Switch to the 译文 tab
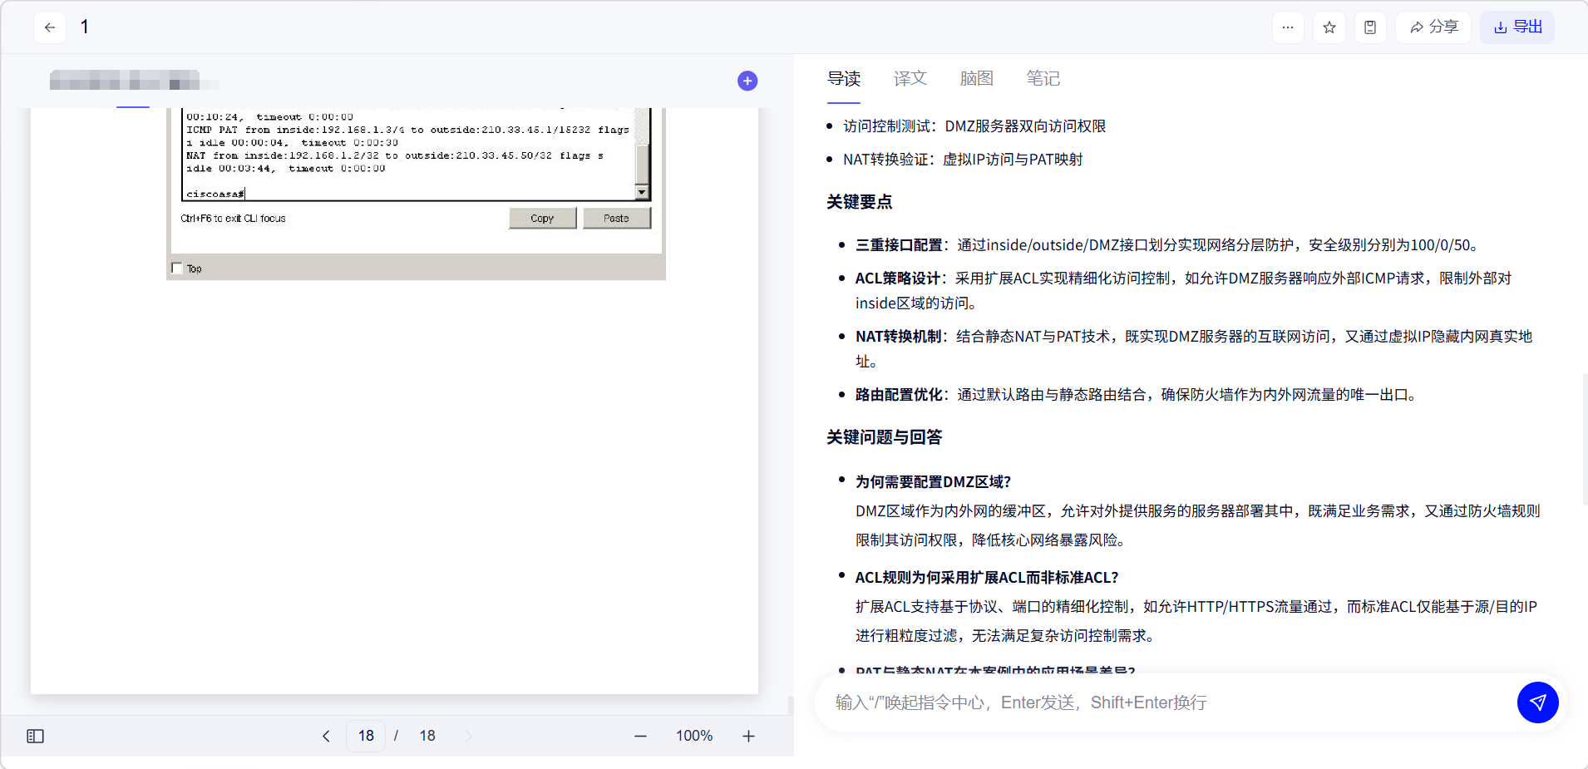 pyautogui.click(x=910, y=78)
